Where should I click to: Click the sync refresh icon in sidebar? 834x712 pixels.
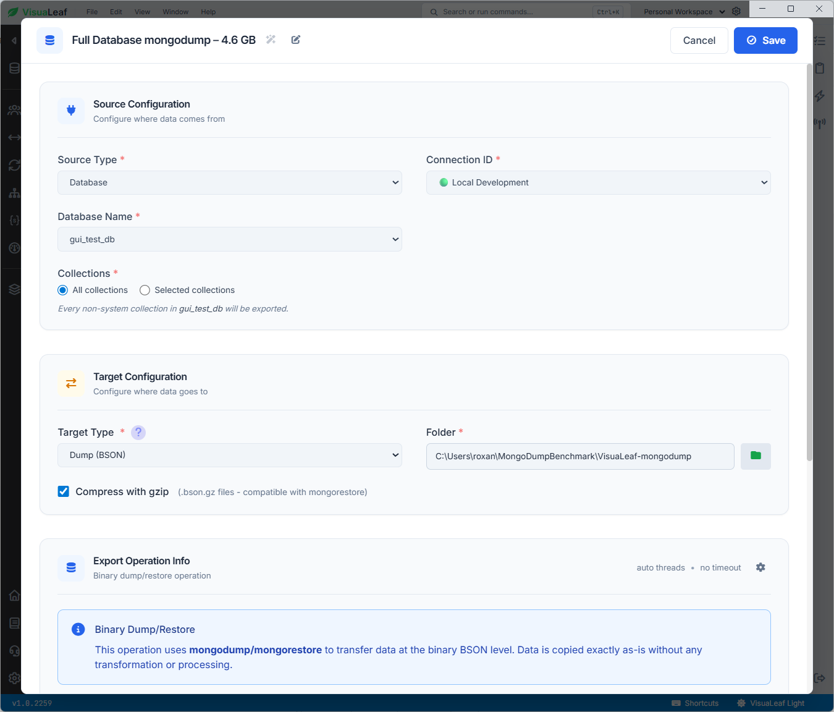click(x=14, y=165)
